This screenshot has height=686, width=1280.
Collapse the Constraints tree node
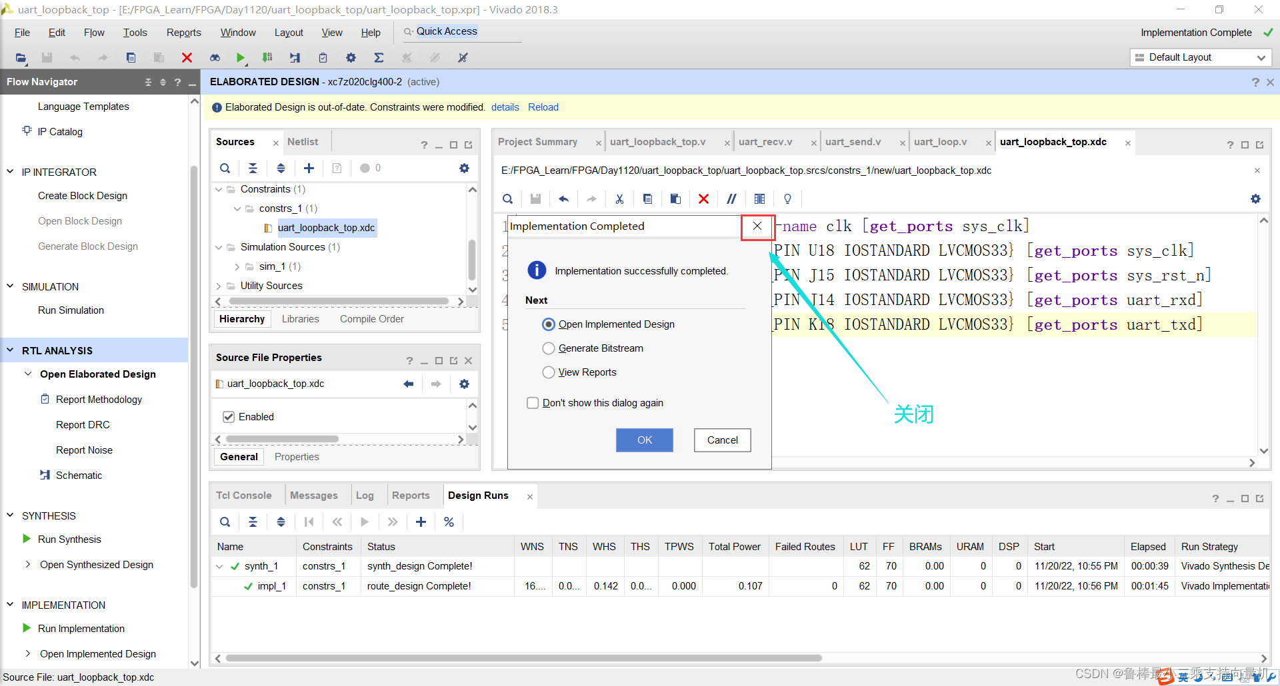click(219, 189)
